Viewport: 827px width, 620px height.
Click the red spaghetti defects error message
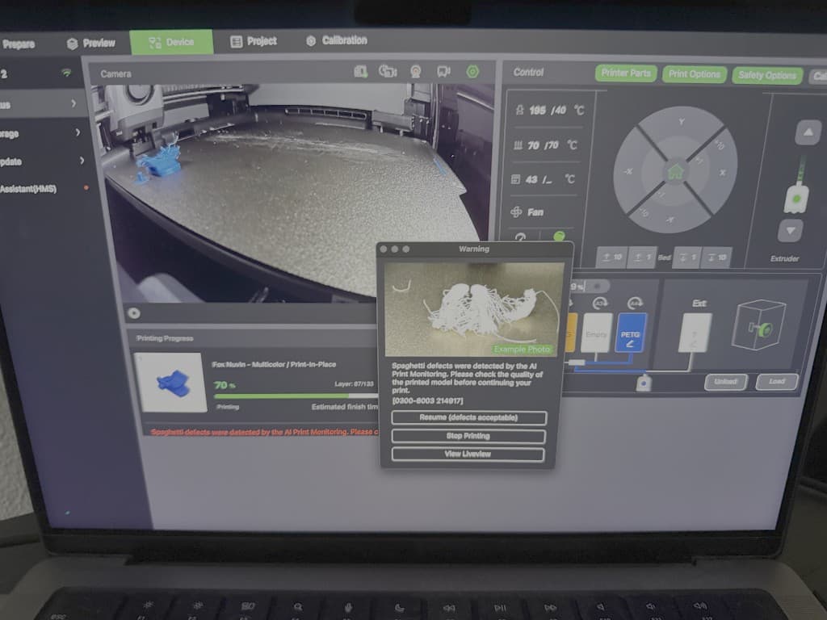click(x=264, y=432)
